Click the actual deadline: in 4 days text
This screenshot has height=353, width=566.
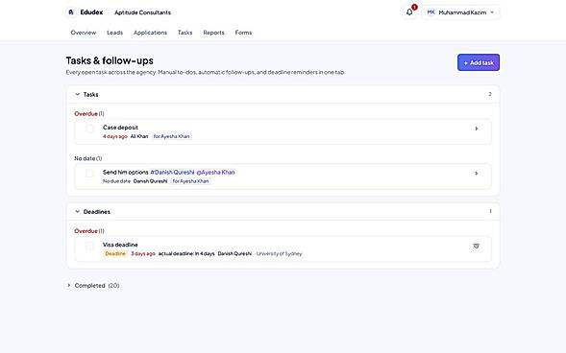(x=186, y=253)
